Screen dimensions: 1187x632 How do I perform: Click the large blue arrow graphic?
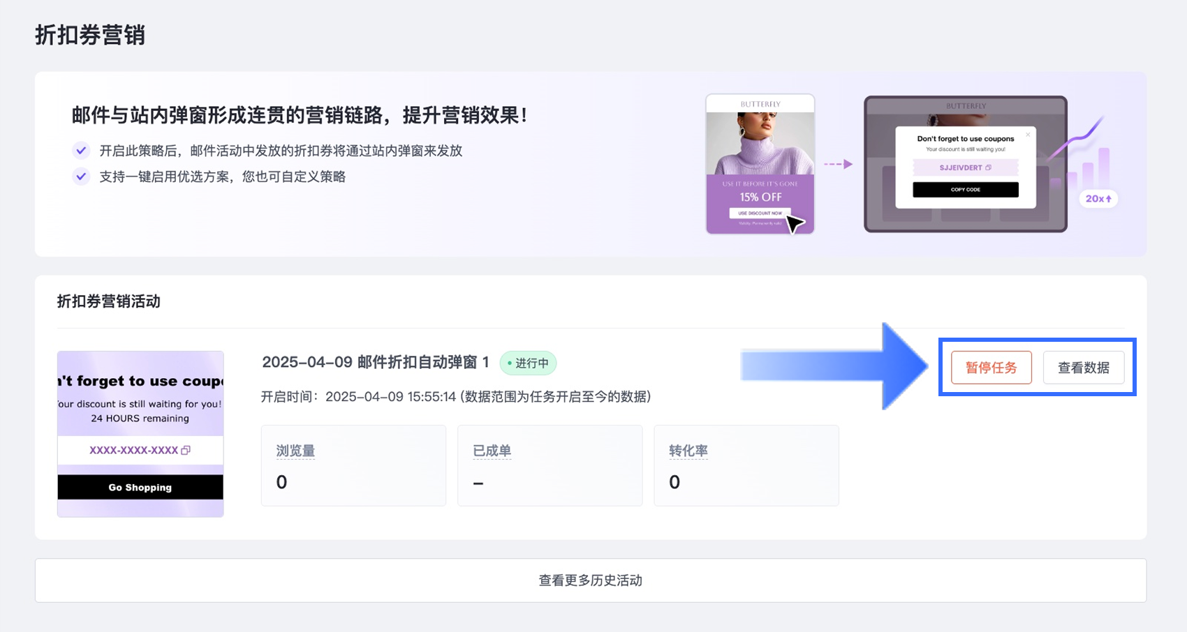(x=834, y=366)
